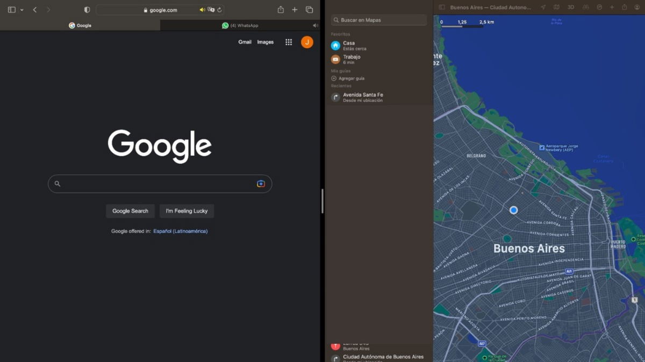Click the Google search box
645x362 pixels.
click(160, 183)
